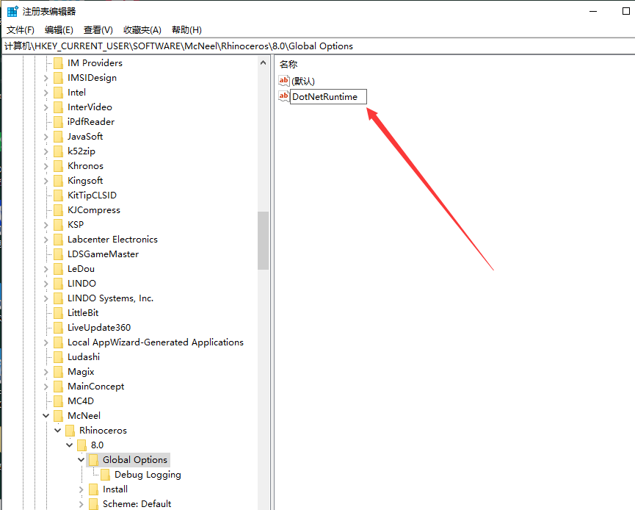Expand the LINDO Systems, Inc. key

[46, 298]
